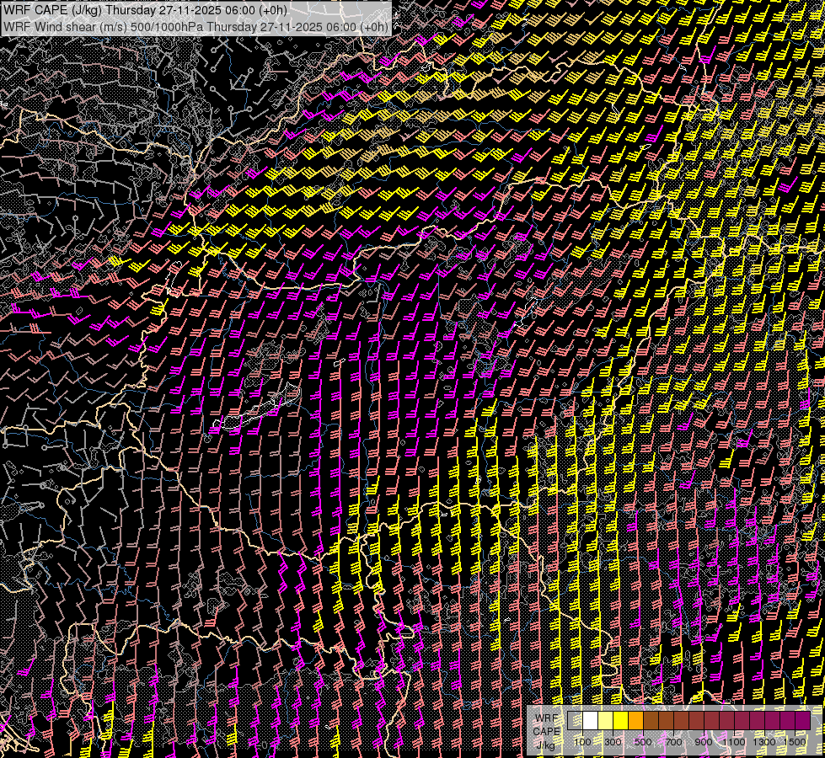Click first brown swatch right of orange
This screenshot has height=758, width=825.
pyautogui.click(x=651, y=721)
